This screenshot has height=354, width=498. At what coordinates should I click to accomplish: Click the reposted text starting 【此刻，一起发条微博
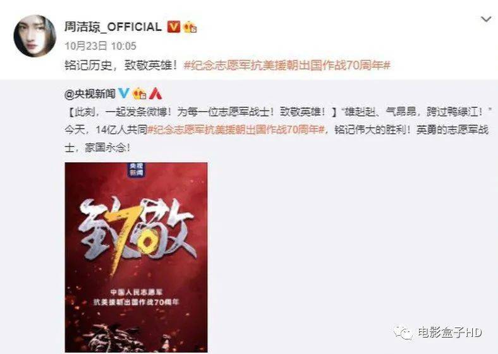pyautogui.click(x=277, y=130)
